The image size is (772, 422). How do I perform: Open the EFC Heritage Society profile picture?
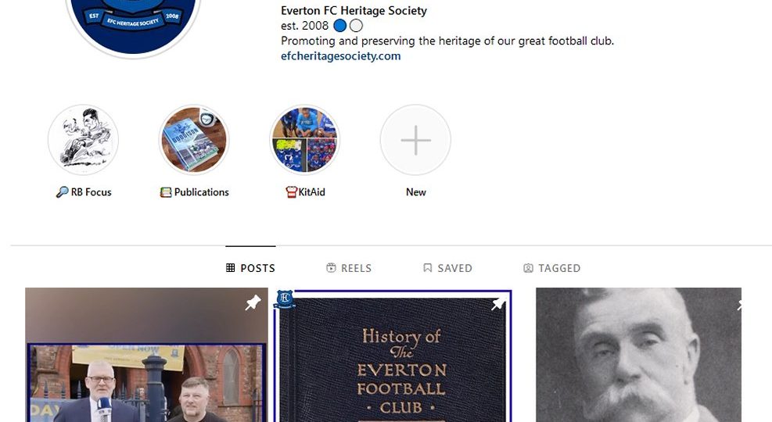(x=132, y=20)
